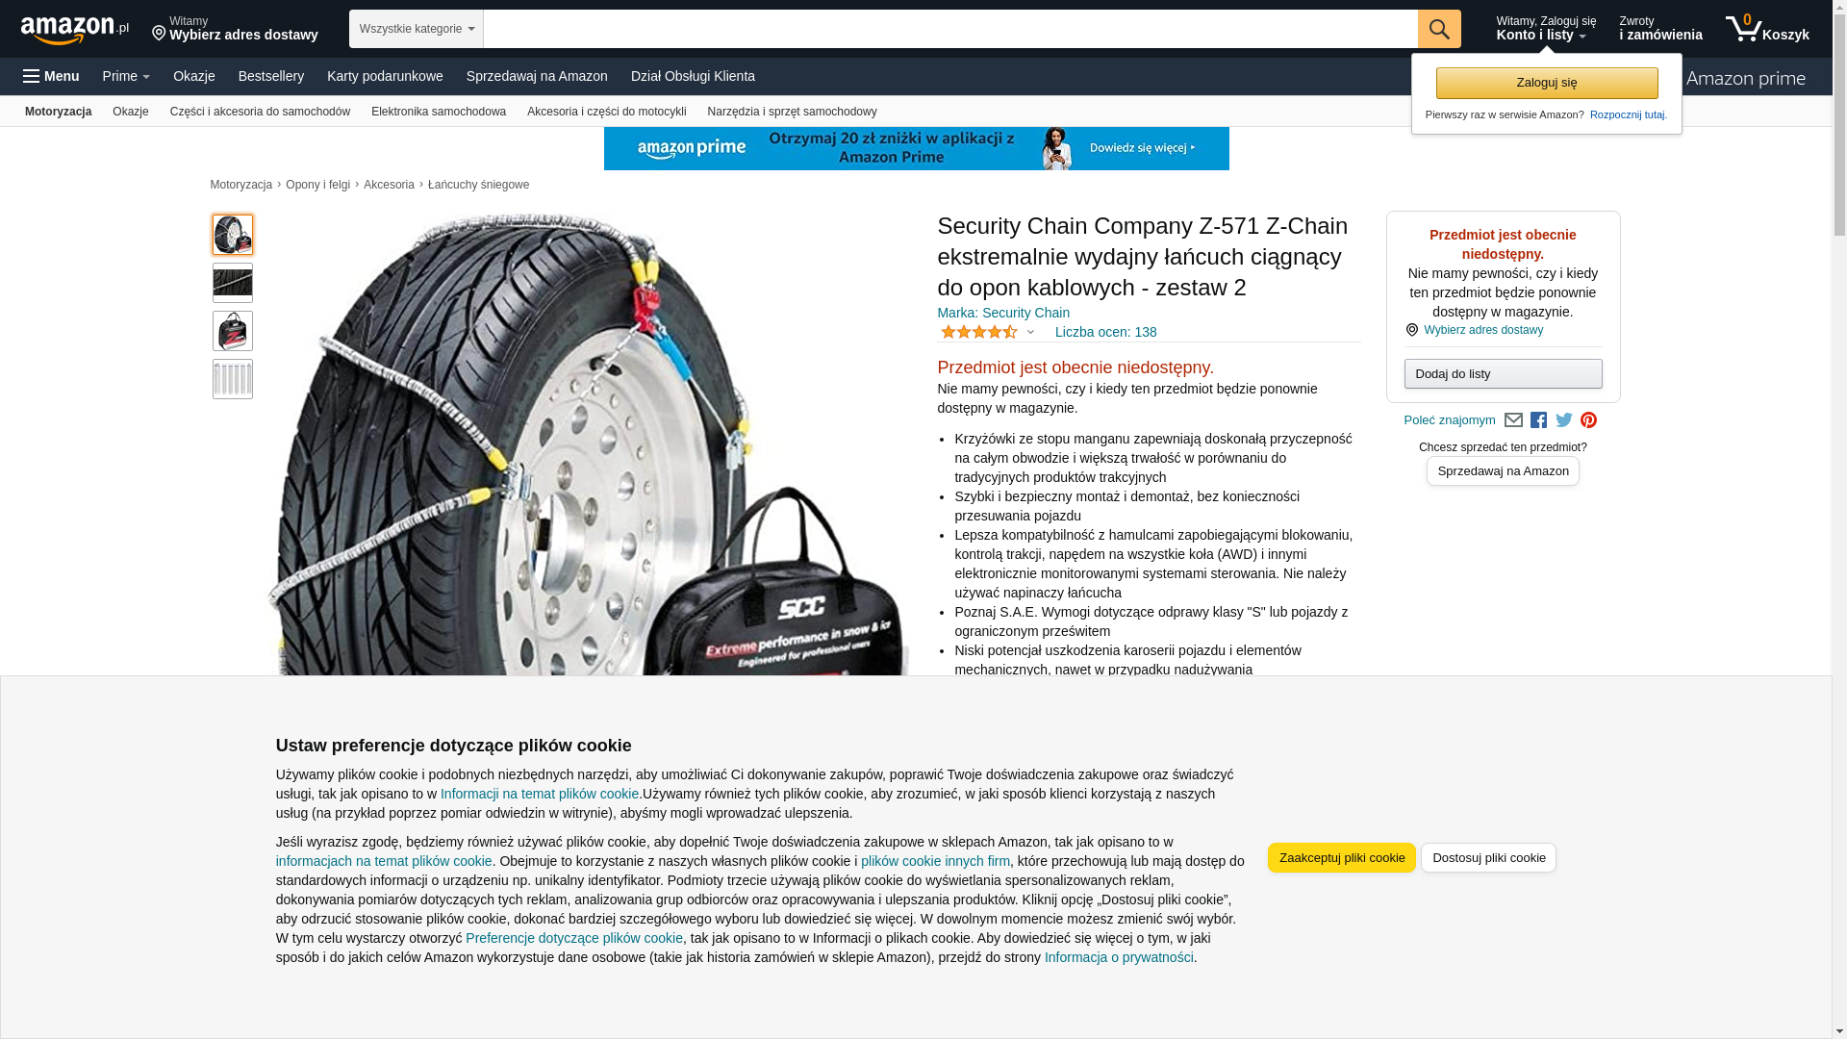
Task: Open the hamburger Menu
Action: coord(51,76)
